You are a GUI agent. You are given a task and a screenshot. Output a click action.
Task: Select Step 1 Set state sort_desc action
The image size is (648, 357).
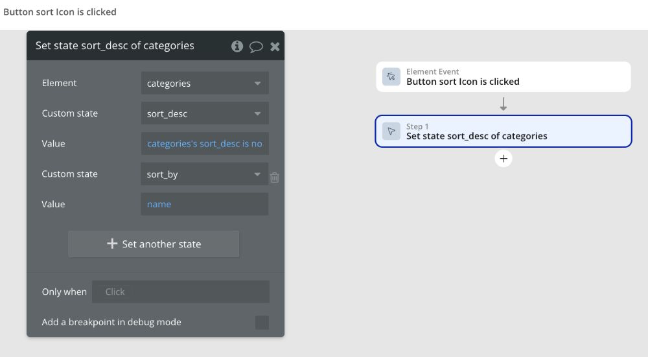click(503, 132)
